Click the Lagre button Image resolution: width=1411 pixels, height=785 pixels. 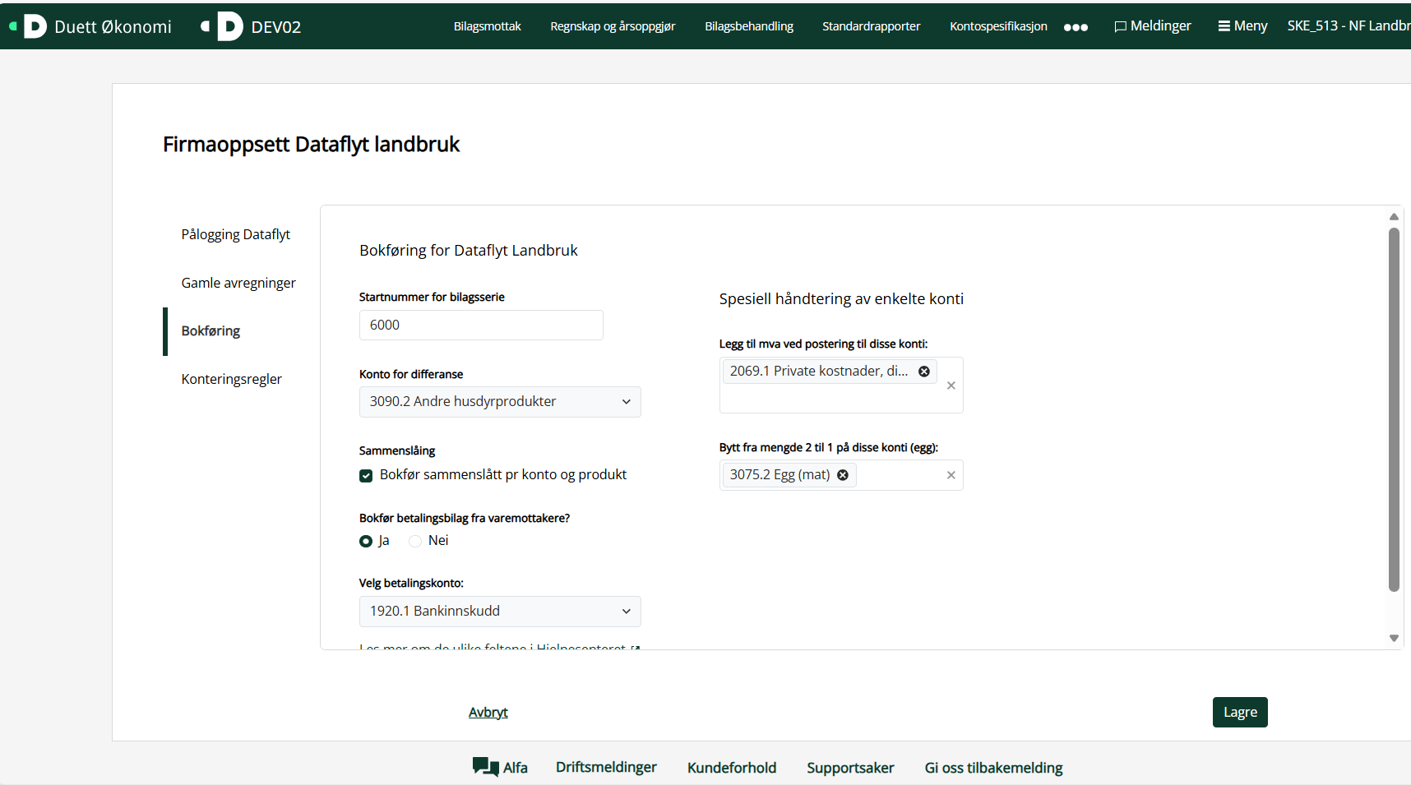click(x=1240, y=713)
